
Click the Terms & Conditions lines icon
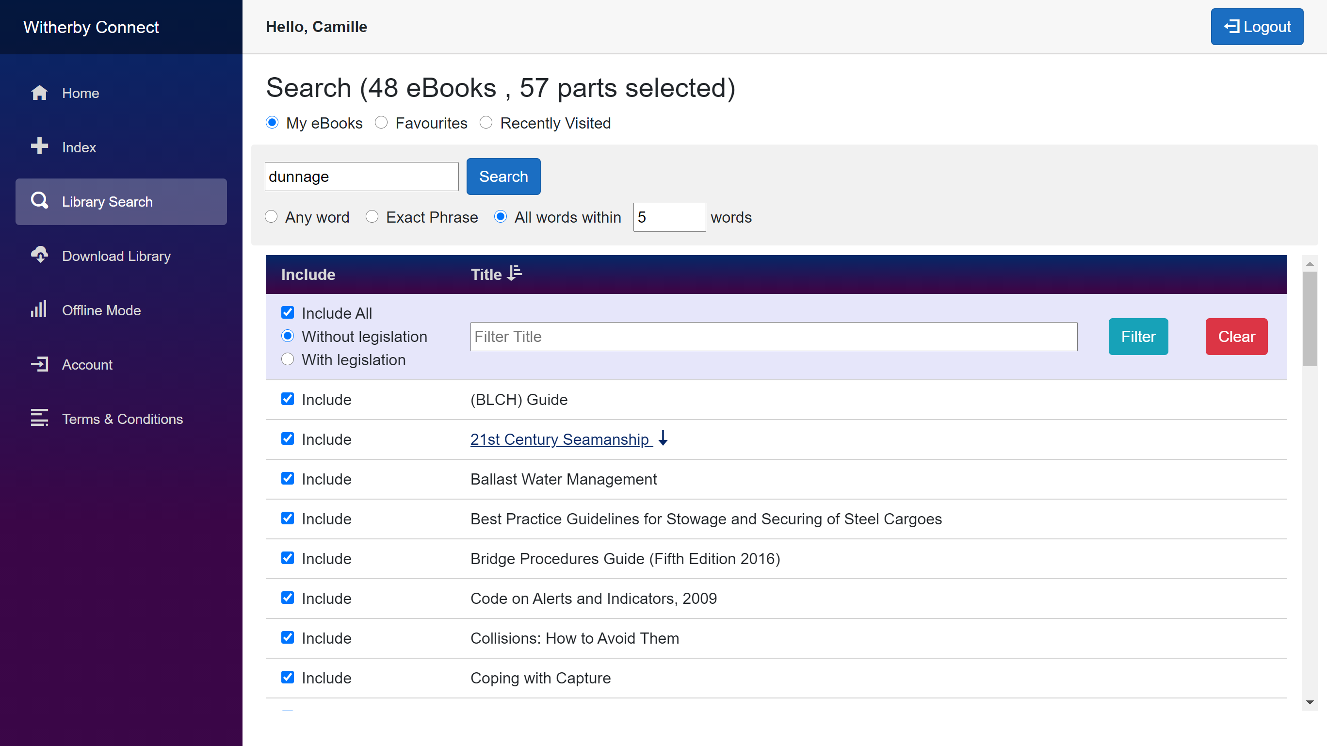39,418
